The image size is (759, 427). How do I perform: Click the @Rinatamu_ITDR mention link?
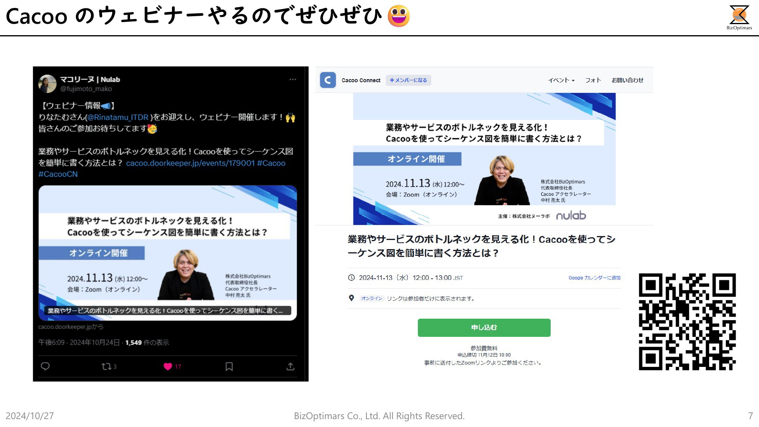point(117,117)
